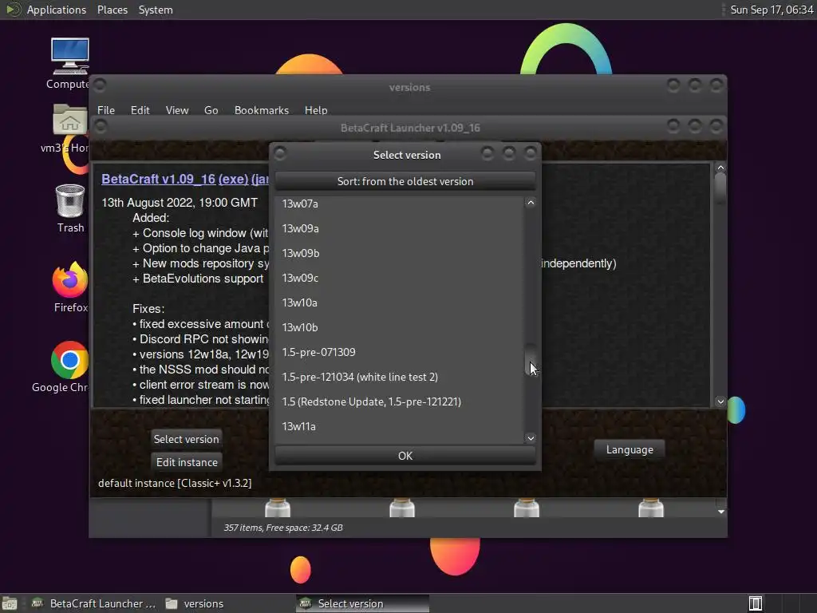Click changelog scroll down arrow in launcher
The width and height of the screenshot is (817, 613).
coord(720,401)
